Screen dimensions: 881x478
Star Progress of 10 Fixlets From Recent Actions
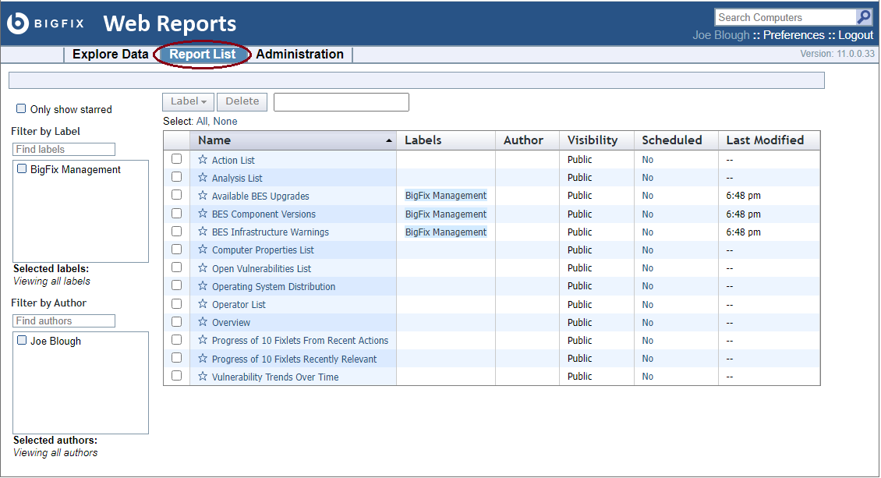203,340
